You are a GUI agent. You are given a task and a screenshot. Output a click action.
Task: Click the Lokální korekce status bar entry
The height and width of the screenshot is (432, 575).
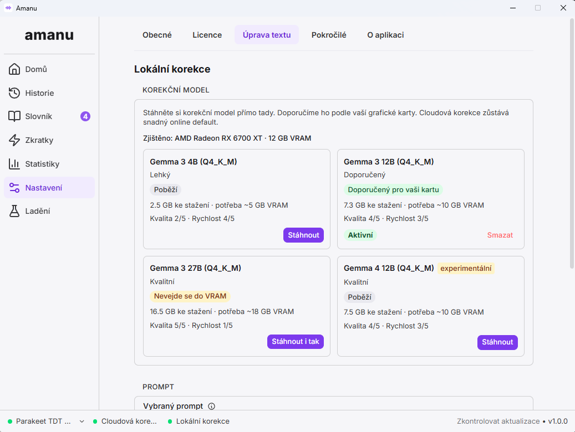pos(199,421)
